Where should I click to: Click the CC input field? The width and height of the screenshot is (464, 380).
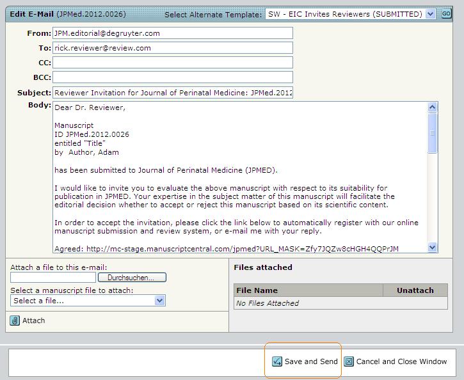point(172,63)
